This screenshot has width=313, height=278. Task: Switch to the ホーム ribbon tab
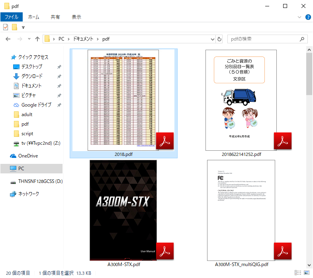[x=33, y=17]
